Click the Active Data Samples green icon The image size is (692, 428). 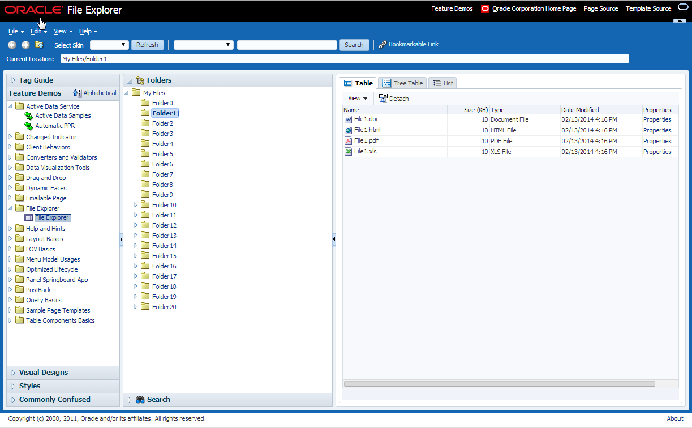click(x=29, y=115)
